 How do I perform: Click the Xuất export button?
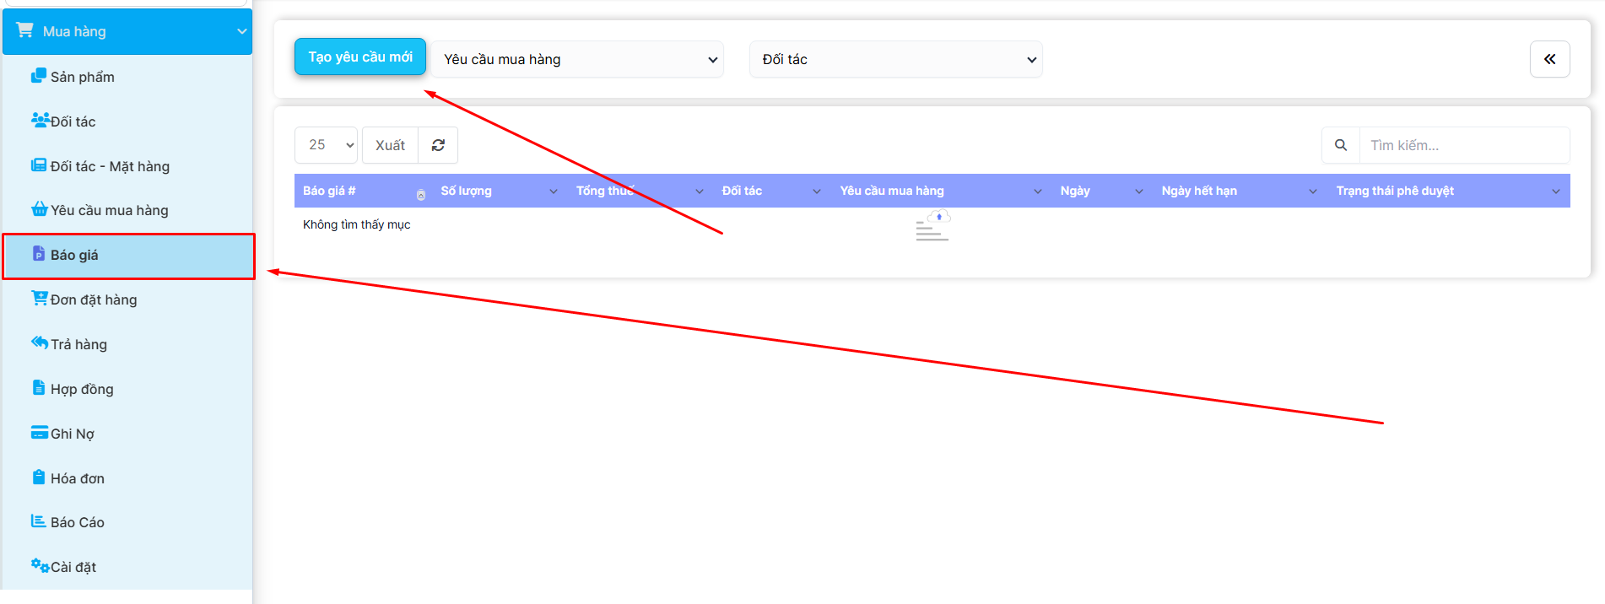[x=390, y=145]
